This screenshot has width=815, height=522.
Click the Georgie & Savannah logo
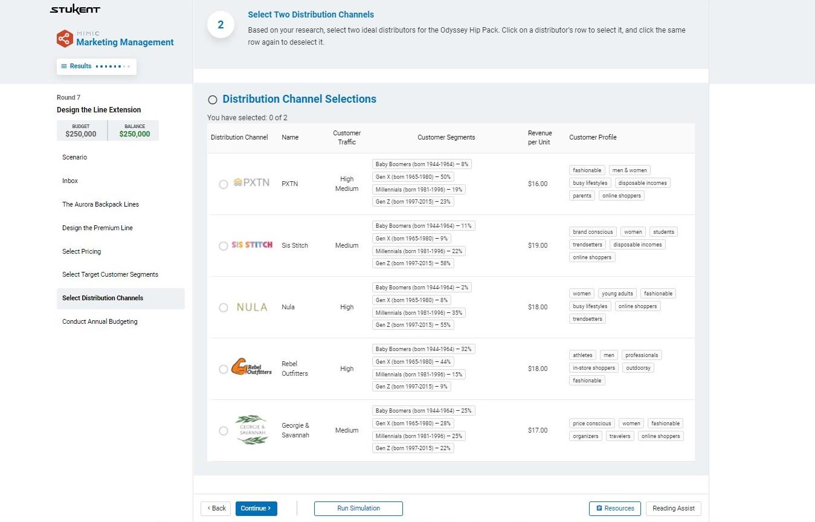[252, 430]
